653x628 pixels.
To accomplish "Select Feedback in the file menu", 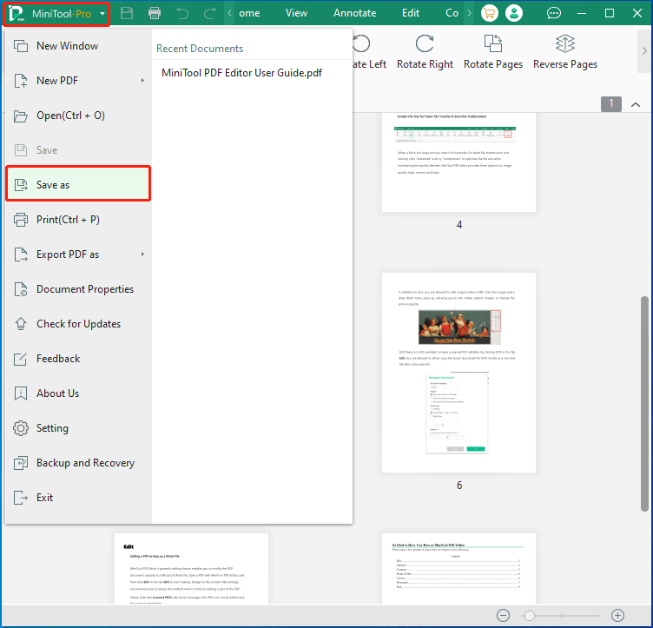I will (x=78, y=359).
